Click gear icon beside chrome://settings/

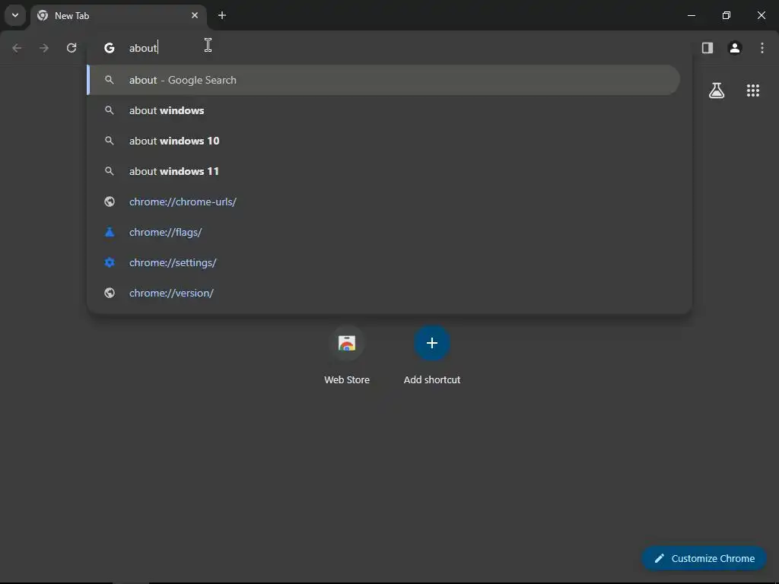point(110,262)
